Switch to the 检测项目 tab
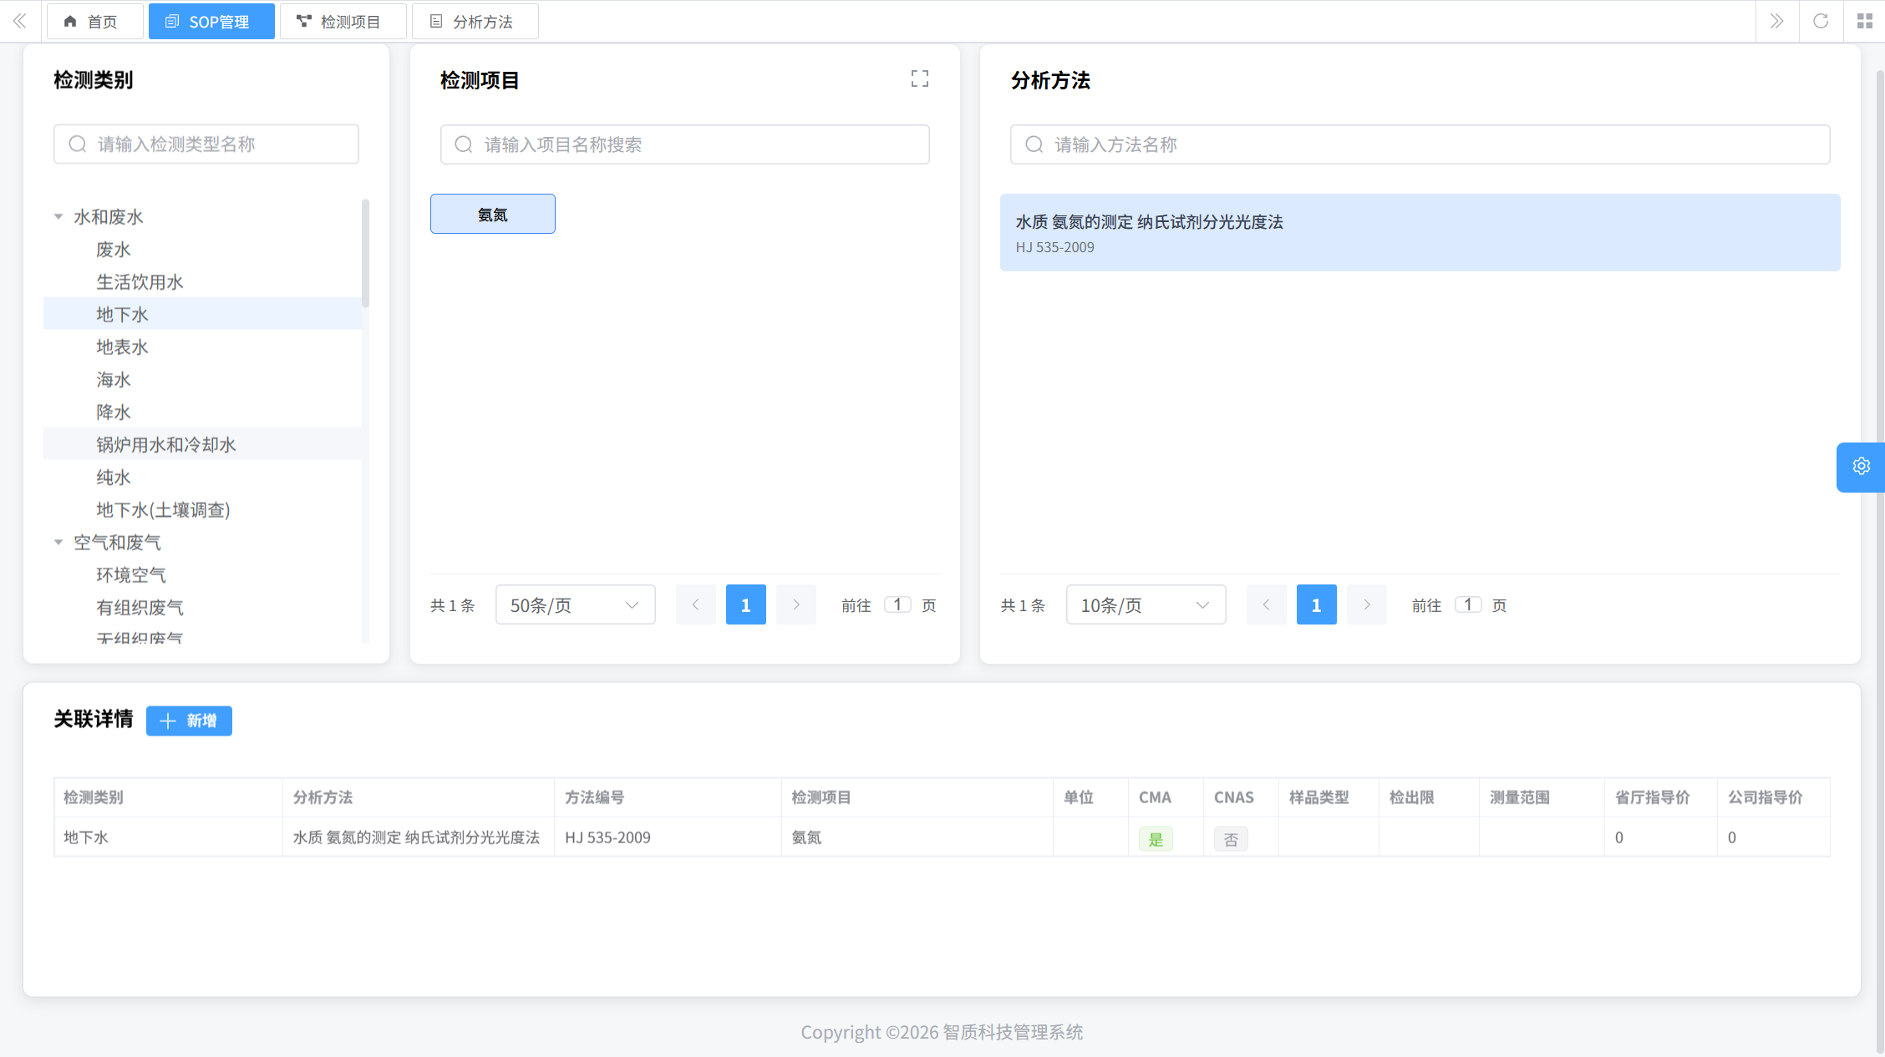The image size is (1885, 1057). tap(343, 21)
